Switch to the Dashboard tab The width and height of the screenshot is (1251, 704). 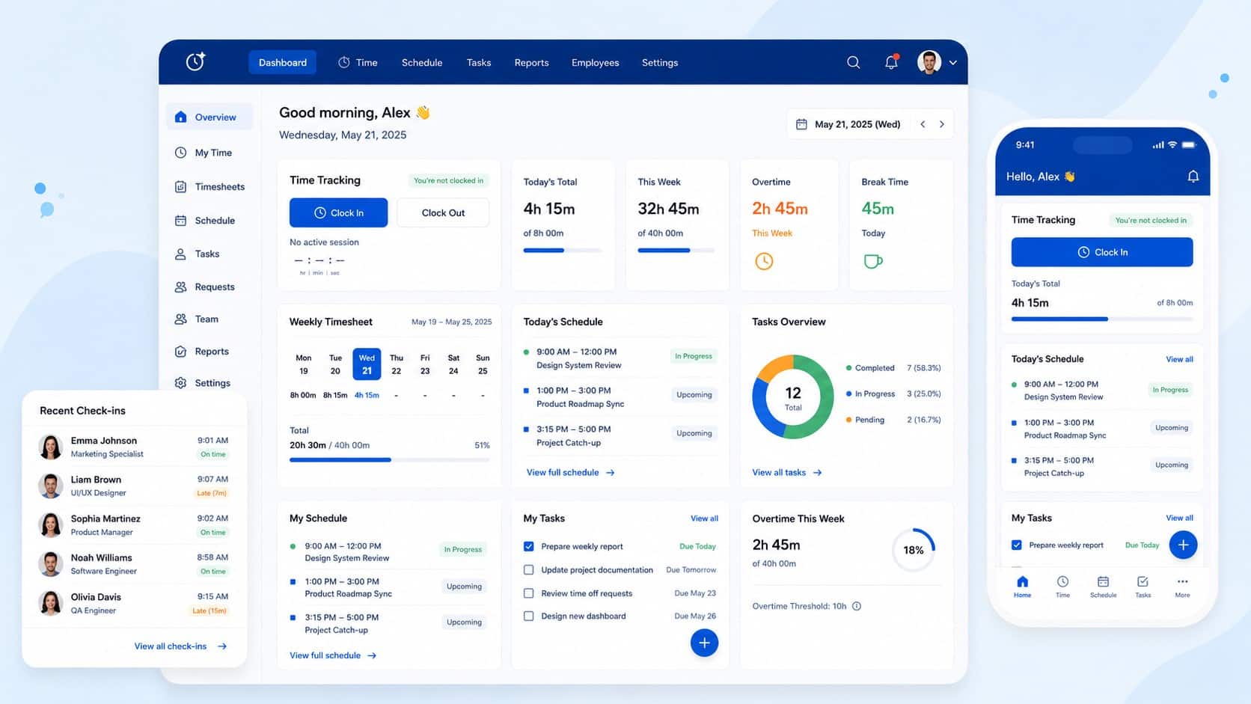coord(283,62)
